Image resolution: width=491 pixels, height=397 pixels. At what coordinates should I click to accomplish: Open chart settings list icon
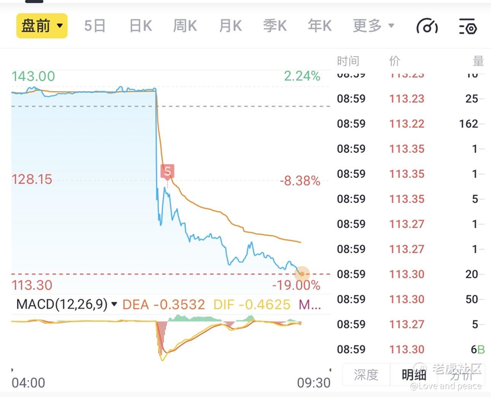tap(468, 26)
